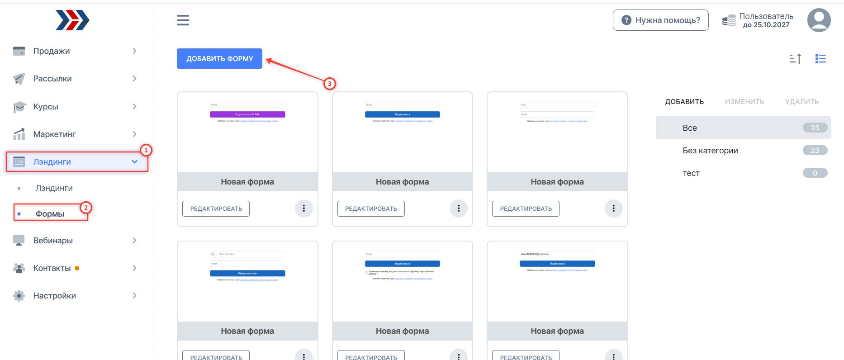Expand the Маркетинг section chevron
The height and width of the screenshot is (360, 844).
point(134,134)
